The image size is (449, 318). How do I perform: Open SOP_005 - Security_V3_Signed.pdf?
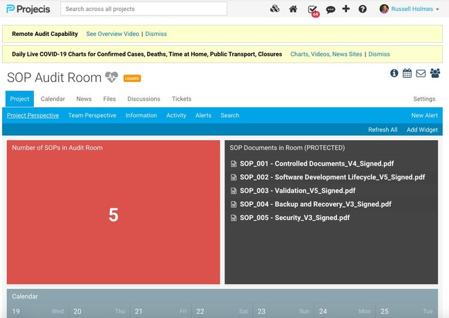tap(295, 218)
